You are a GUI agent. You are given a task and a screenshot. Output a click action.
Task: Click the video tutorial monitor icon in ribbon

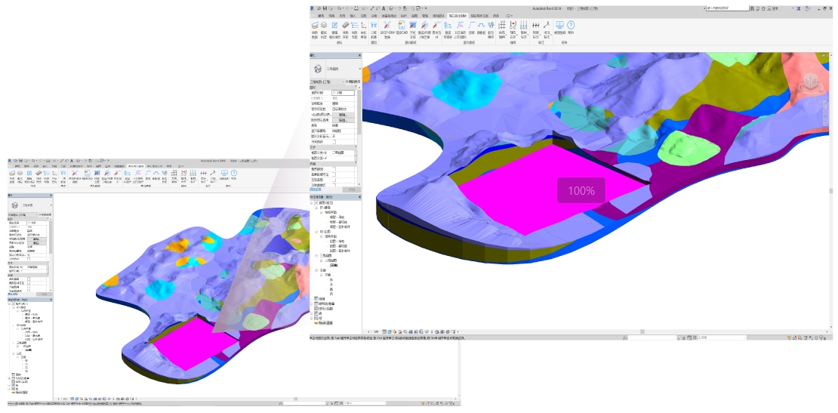coord(559,26)
